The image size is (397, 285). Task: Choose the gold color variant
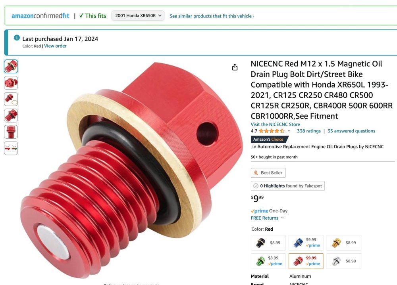point(344,243)
